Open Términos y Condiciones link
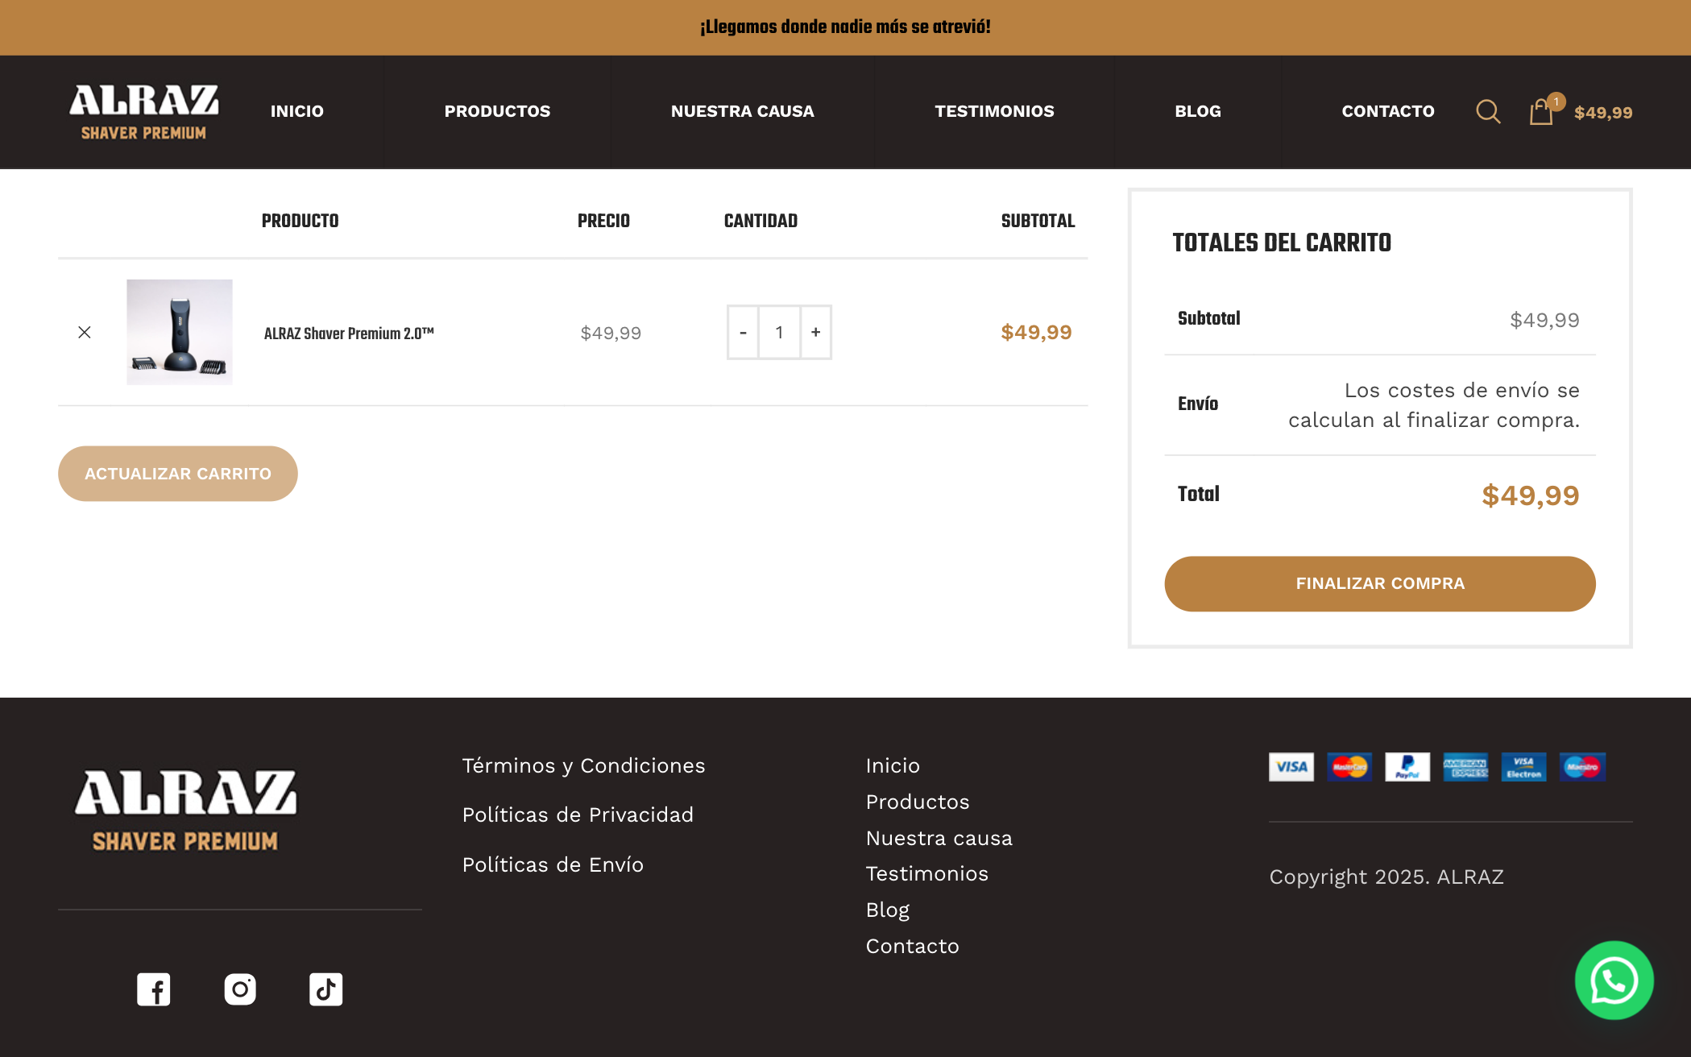The image size is (1691, 1057). [x=584, y=765]
